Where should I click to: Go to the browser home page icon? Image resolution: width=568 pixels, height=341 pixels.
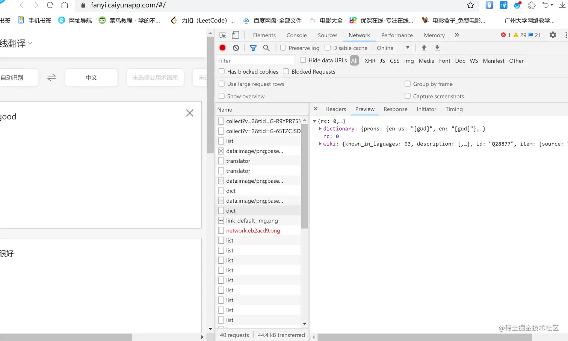pyautogui.click(x=65, y=5)
